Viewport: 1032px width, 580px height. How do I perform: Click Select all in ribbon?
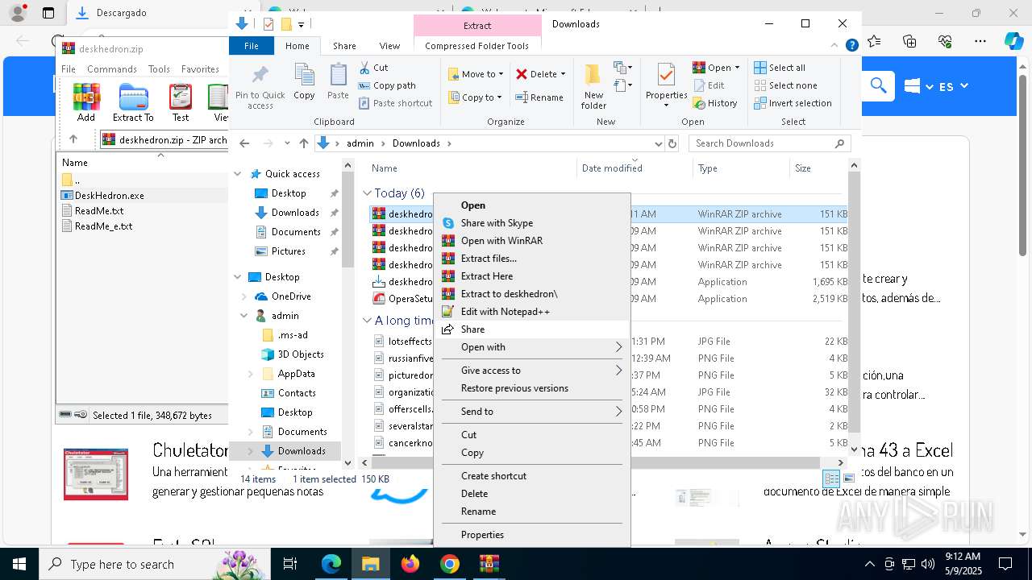[x=780, y=68]
